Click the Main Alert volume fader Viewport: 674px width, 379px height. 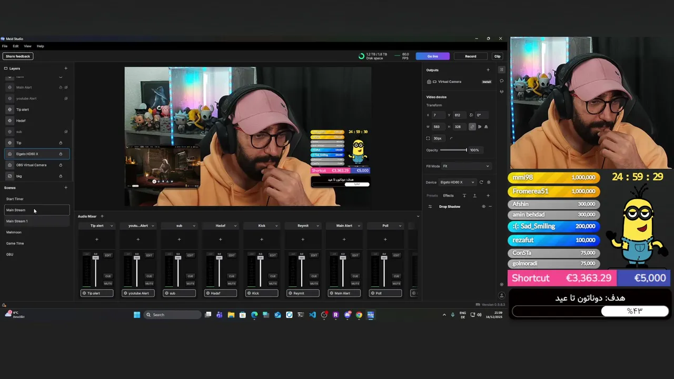tap(343, 257)
